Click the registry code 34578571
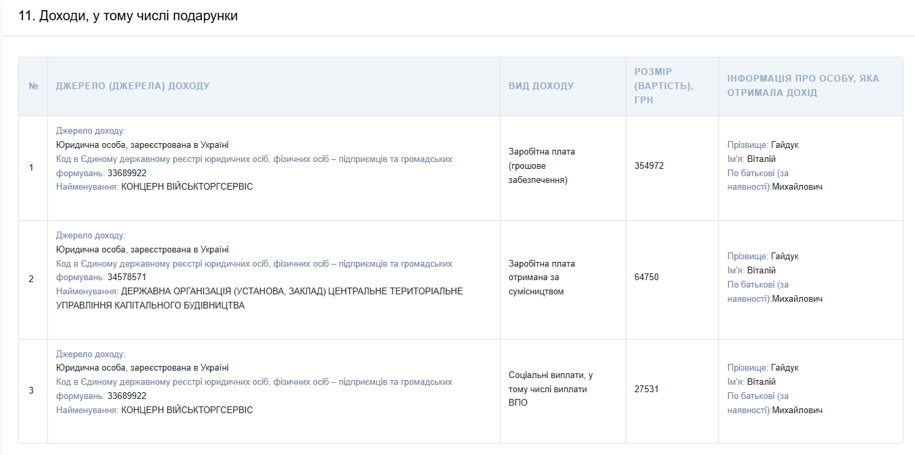915x455 pixels. tap(127, 277)
